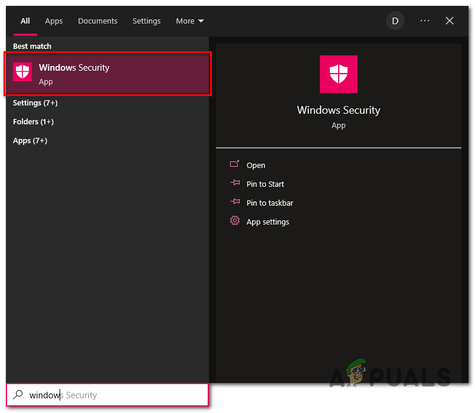Switch to the Documents tab
The height and width of the screenshot is (413, 475).
click(x=97, y=21)
